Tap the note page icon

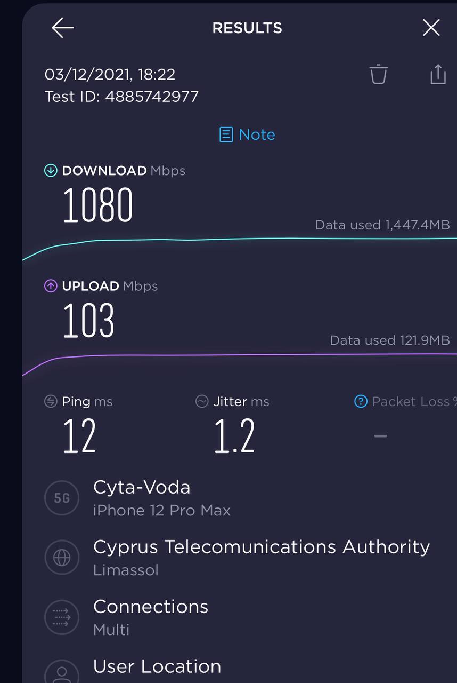coord(226,134)
